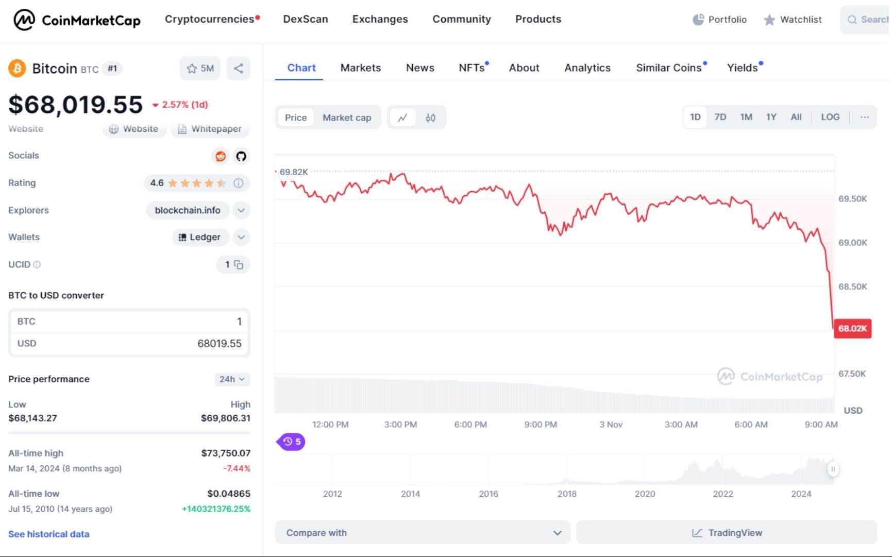The image size is (892, 557).
Task: Open the Bitcoin Whitepaper
Action: (210, 129)
